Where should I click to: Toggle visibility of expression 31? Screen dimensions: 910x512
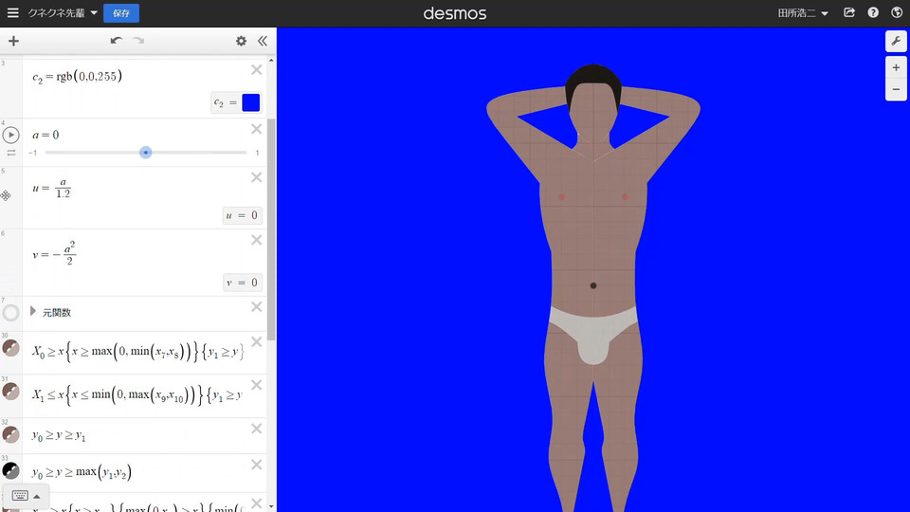[x=10, y=392]
